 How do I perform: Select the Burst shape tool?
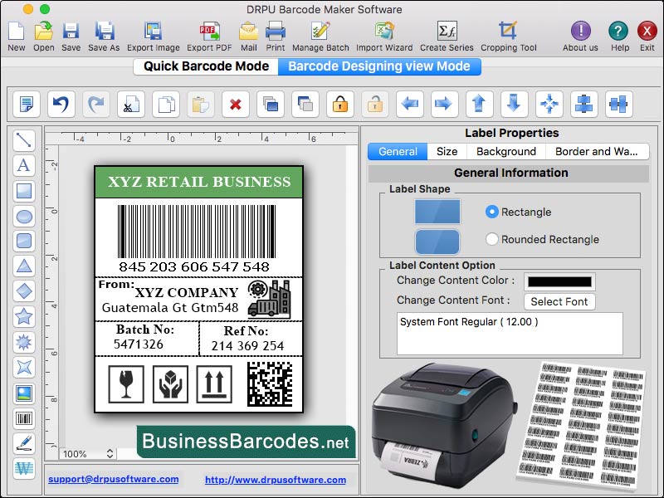coord(24,342)
